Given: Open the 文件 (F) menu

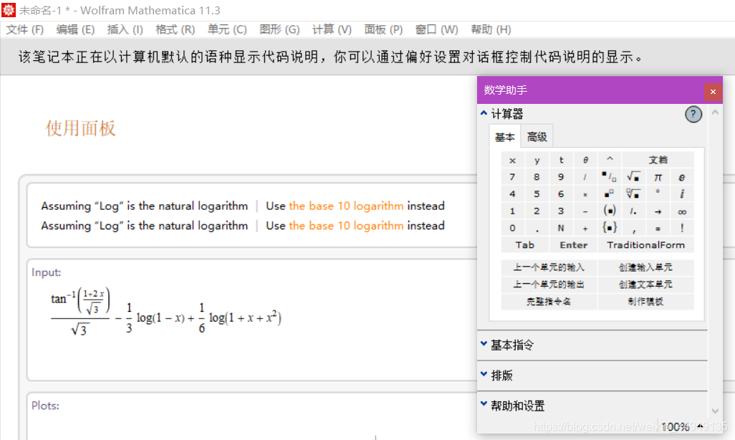Looking at the screenshot, I should tap(25, 29).
